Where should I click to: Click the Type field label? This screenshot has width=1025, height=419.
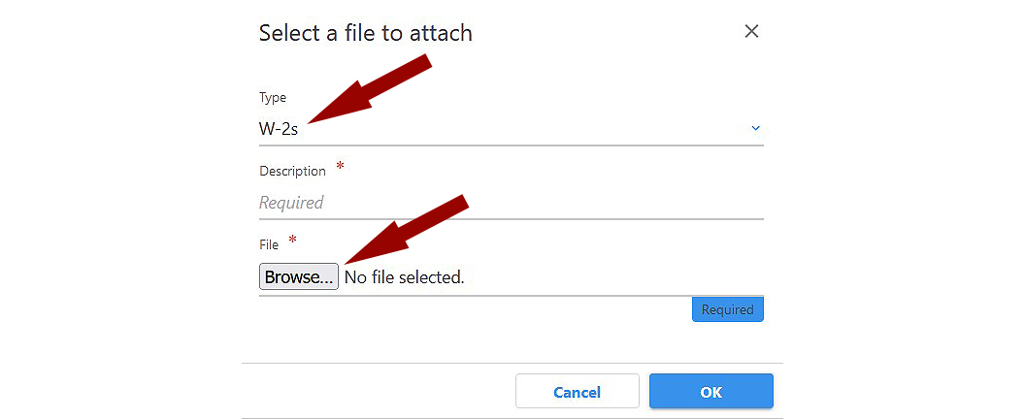coord(273,97)
